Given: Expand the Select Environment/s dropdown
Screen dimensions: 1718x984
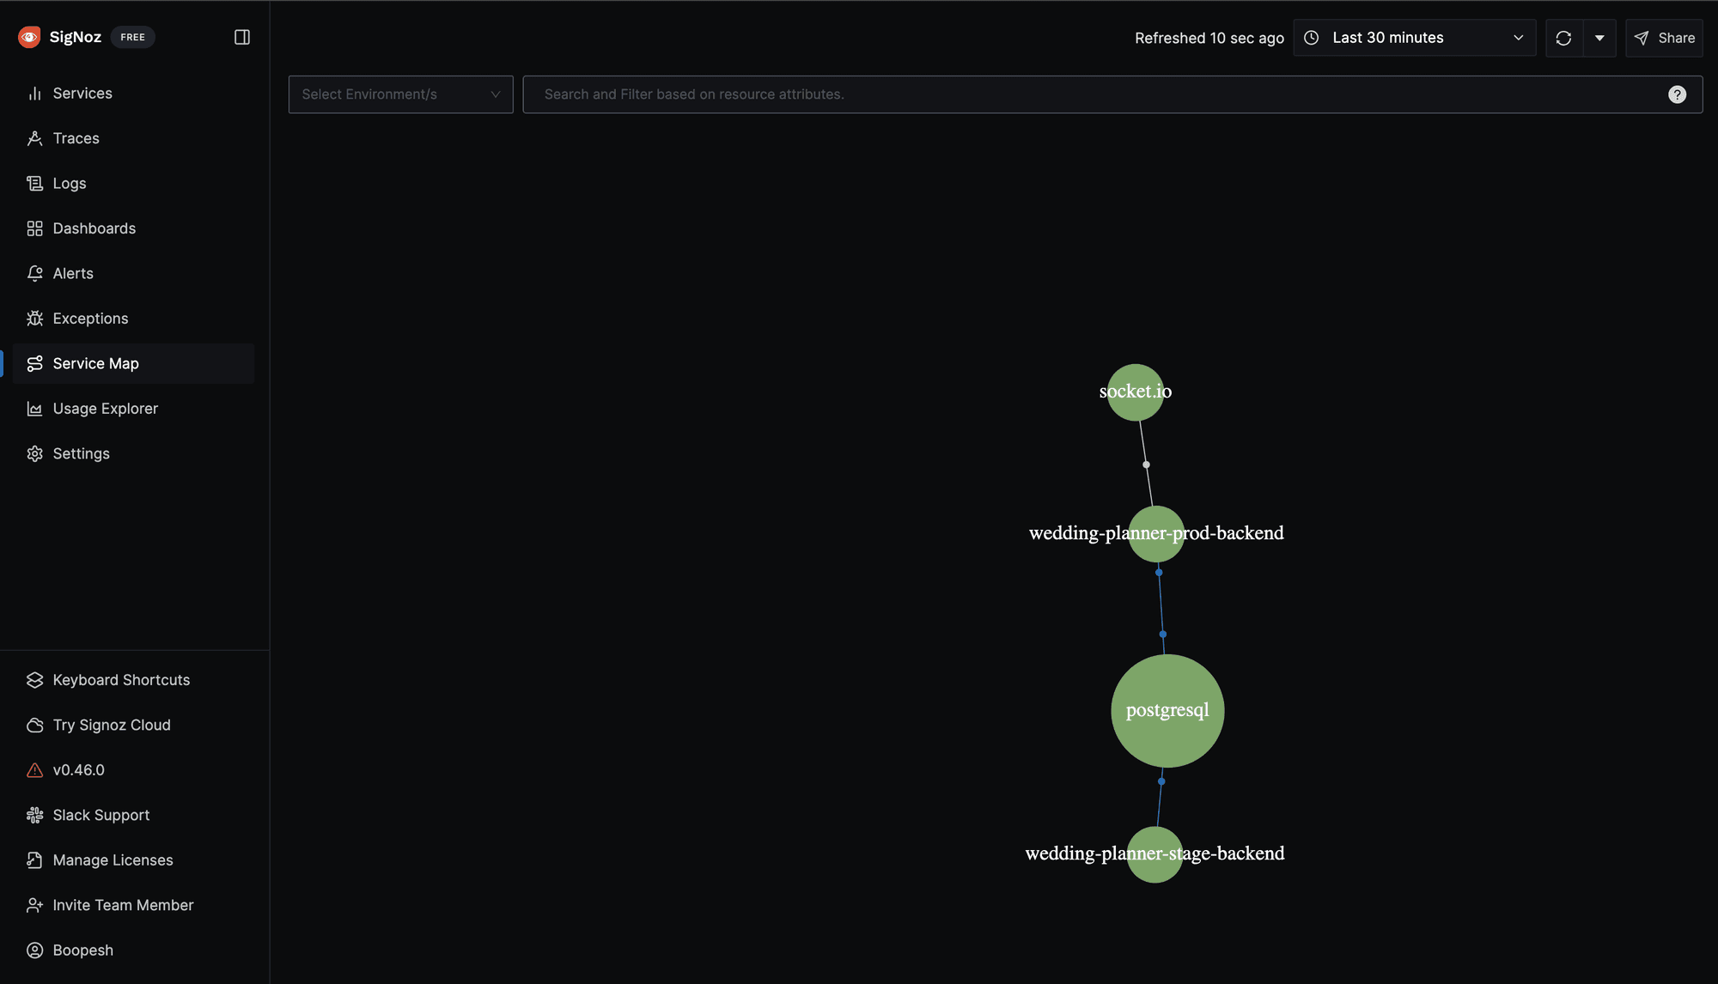Looking at the screenshot, I should coord(400,94).
